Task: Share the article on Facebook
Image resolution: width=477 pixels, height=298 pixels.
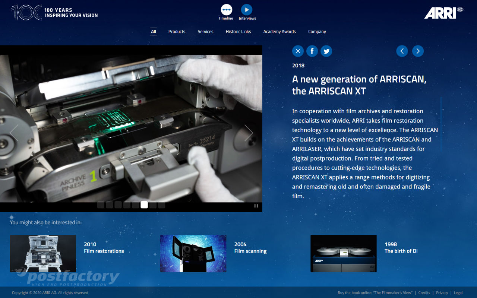Action: 312,51
